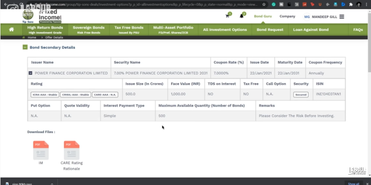Screen dimensions: 371x185
Task: Click the remark Please Consider The Risk
Action: click(x=296, y=116)
